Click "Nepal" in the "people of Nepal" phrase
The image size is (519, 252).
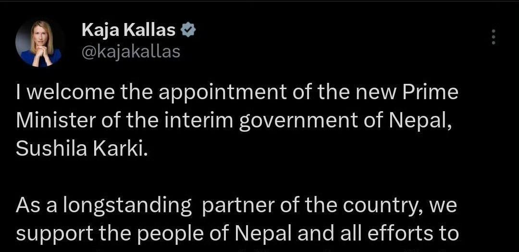263,233
